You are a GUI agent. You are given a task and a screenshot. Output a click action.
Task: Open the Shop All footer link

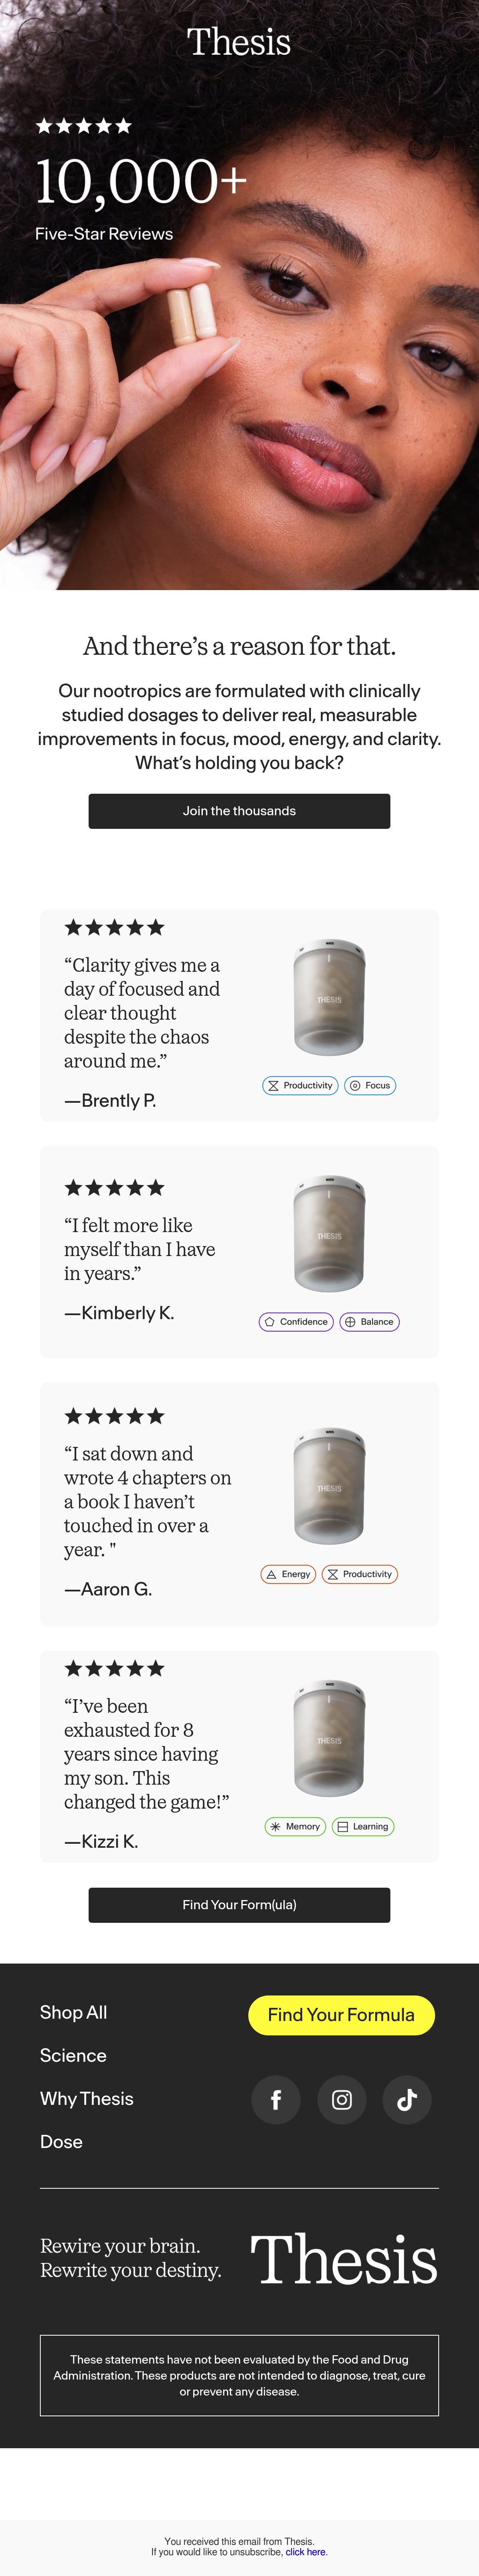(73, 2012)
